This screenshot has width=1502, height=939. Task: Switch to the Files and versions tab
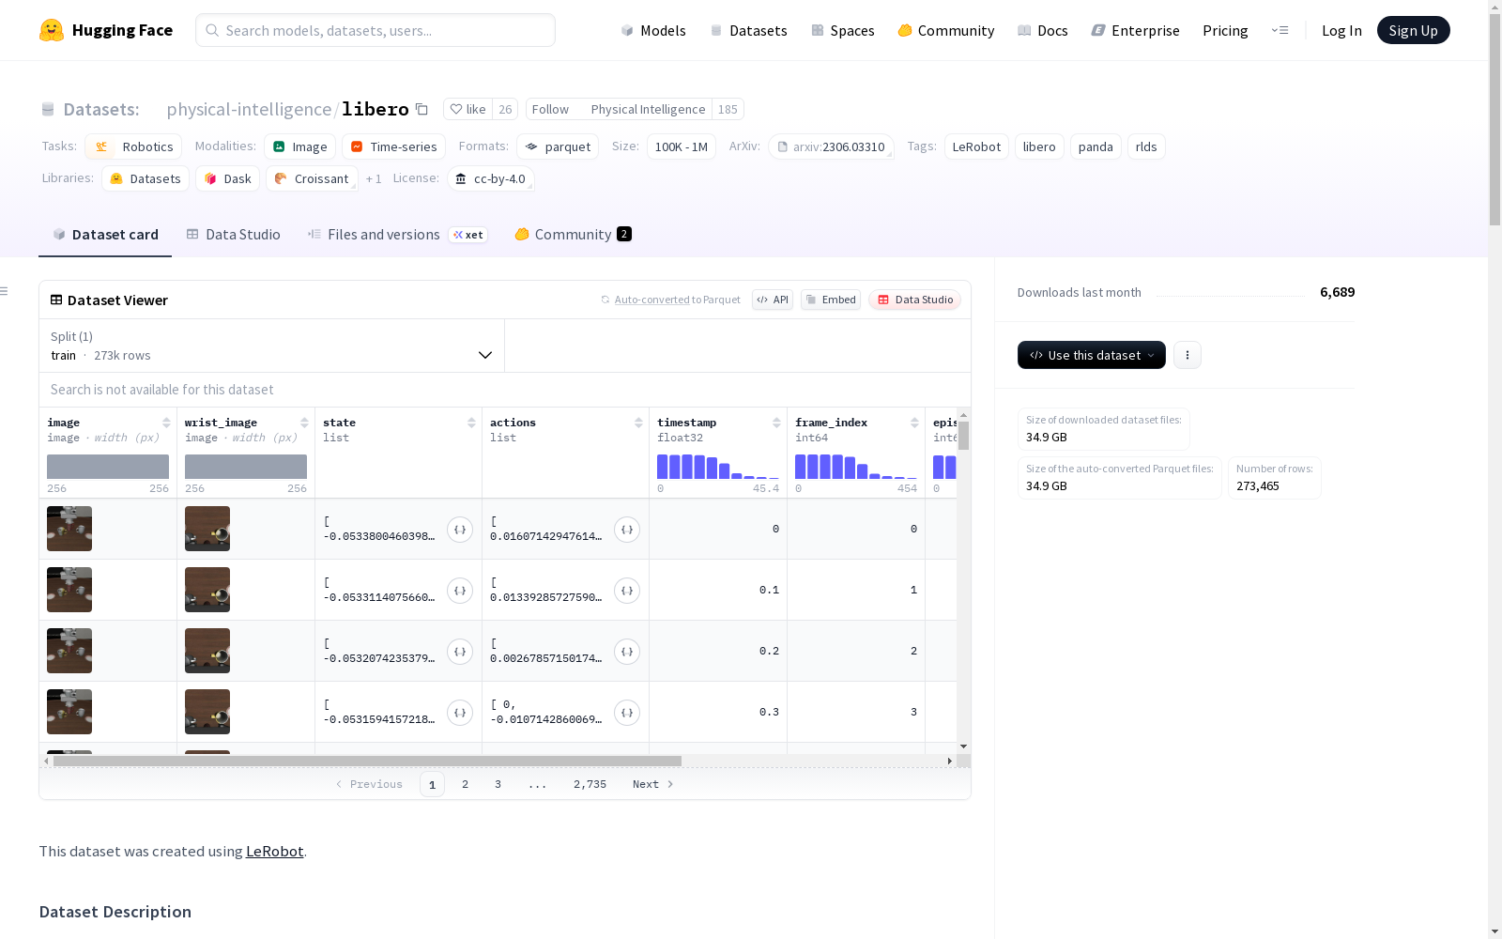point(383,235)
